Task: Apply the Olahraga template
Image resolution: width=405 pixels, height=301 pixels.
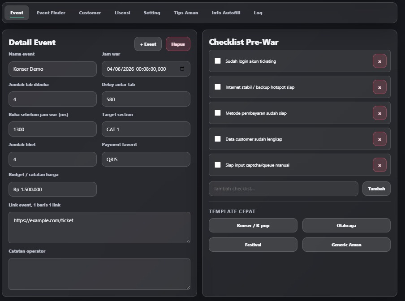Action: click(x=346, y=225)
